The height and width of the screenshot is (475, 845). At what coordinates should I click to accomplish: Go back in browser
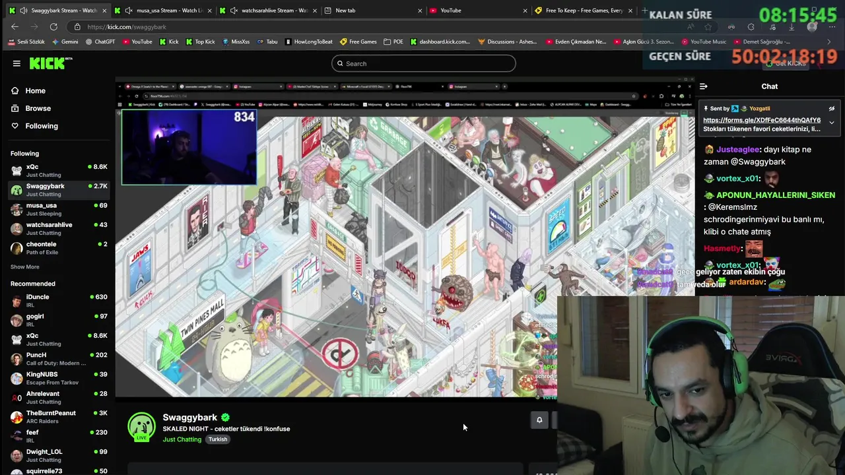coord(15,27)
